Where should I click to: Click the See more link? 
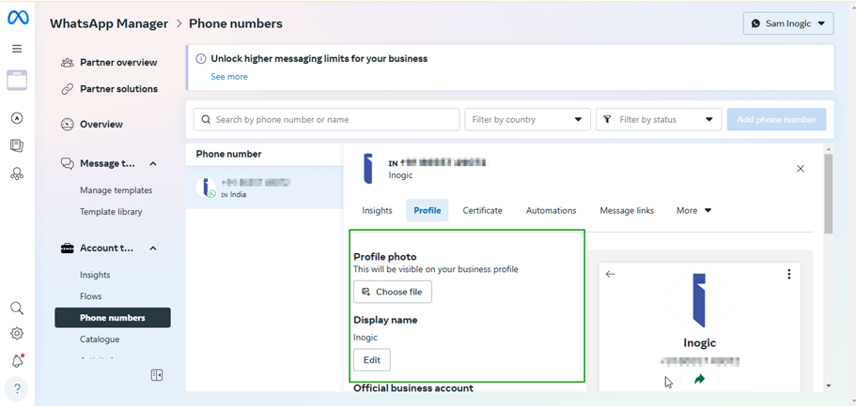(229, 77)
